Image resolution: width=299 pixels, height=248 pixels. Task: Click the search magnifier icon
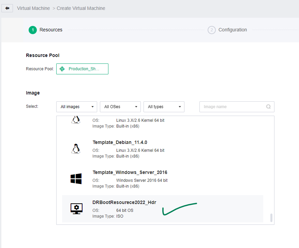pyautogui.click(x=268, y=107)
